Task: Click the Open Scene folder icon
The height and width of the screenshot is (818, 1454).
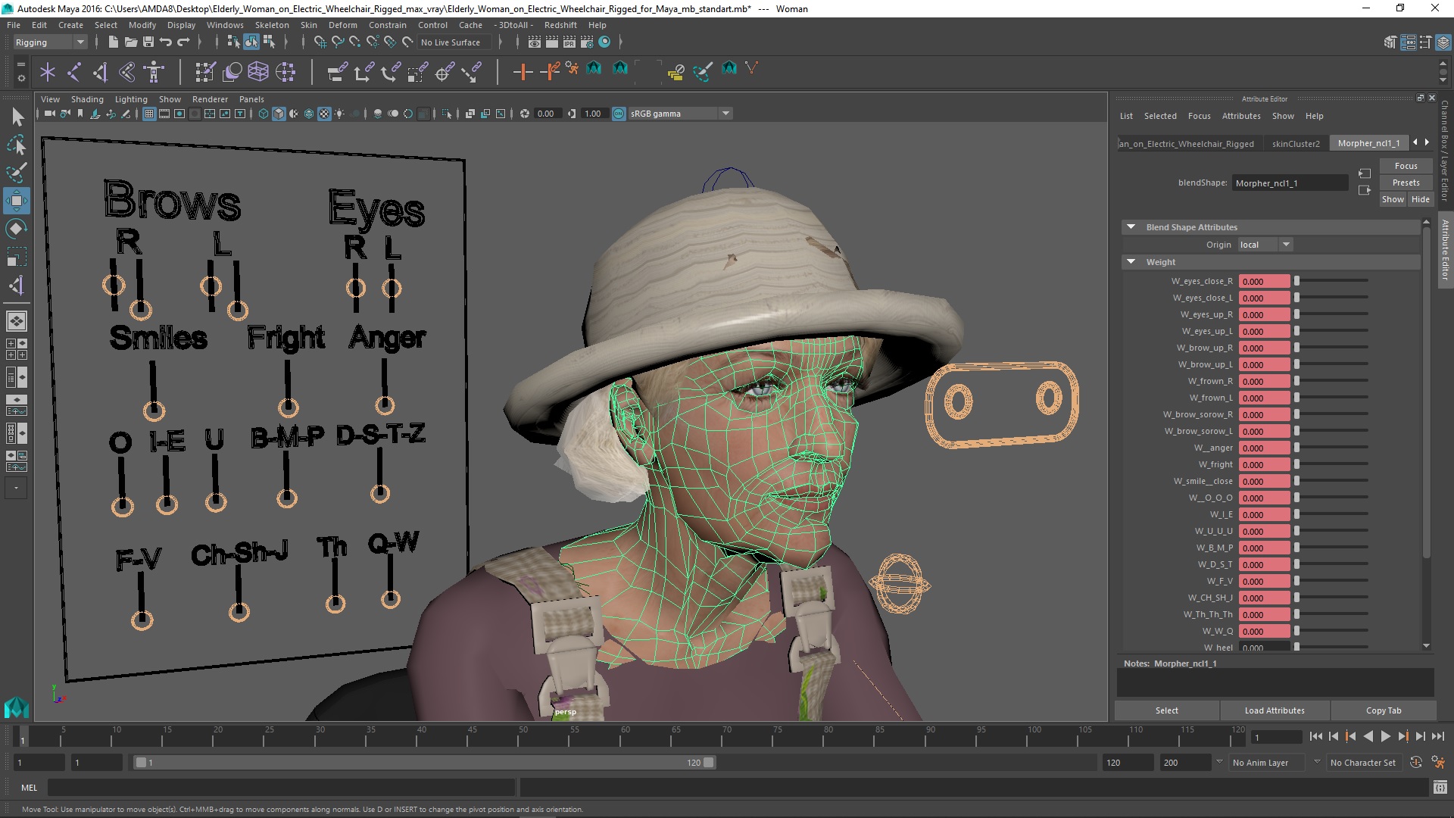Action: pyautogui.click(x=130, y=42)
